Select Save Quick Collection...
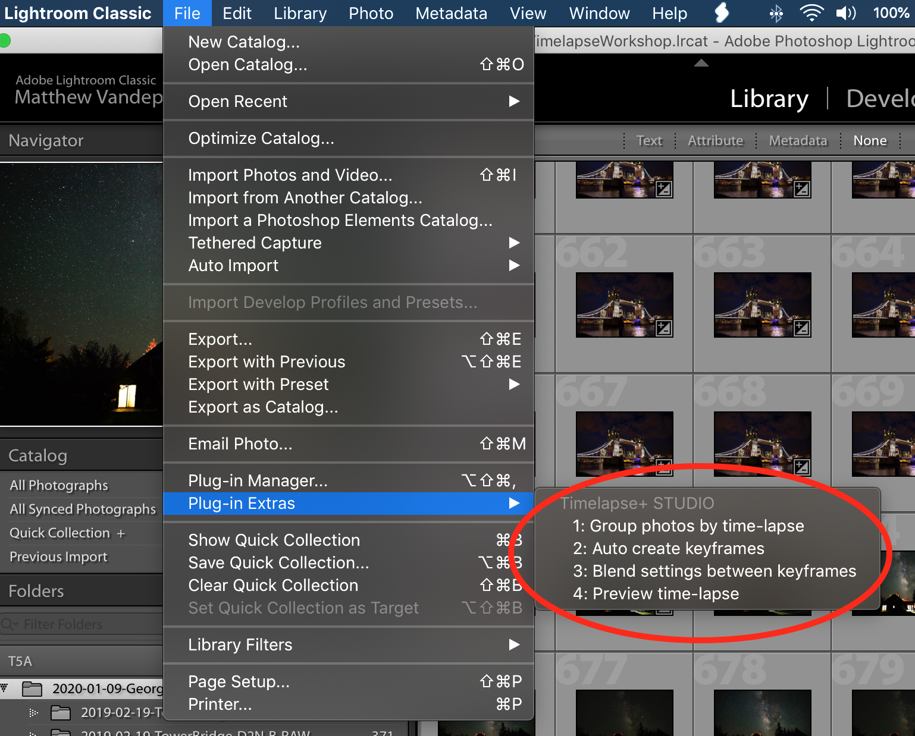915x736 pixels. click(x=349, y=563)
